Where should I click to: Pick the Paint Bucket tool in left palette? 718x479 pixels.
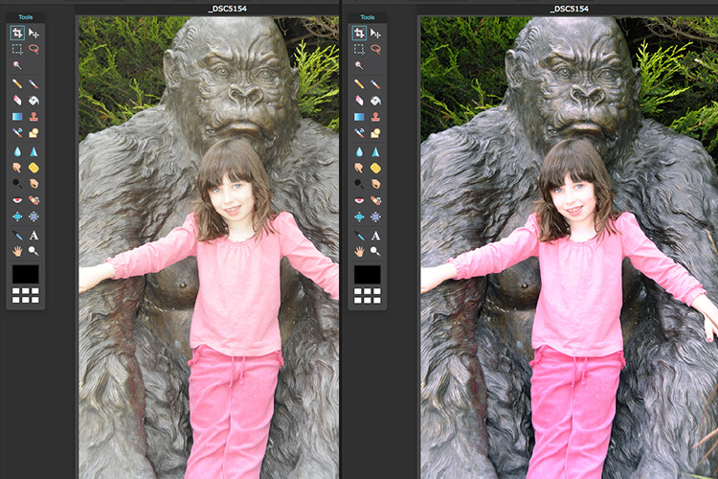click(34, 100)
